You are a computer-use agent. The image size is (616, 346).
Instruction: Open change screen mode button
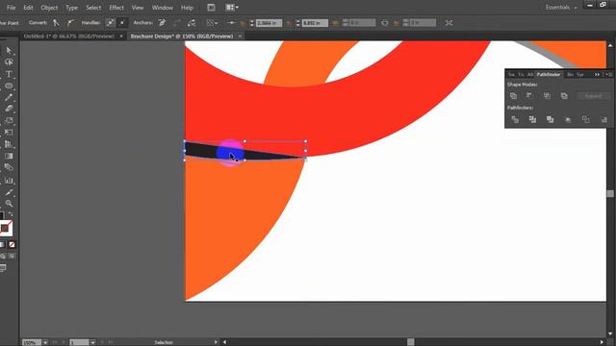click(3, 268)
